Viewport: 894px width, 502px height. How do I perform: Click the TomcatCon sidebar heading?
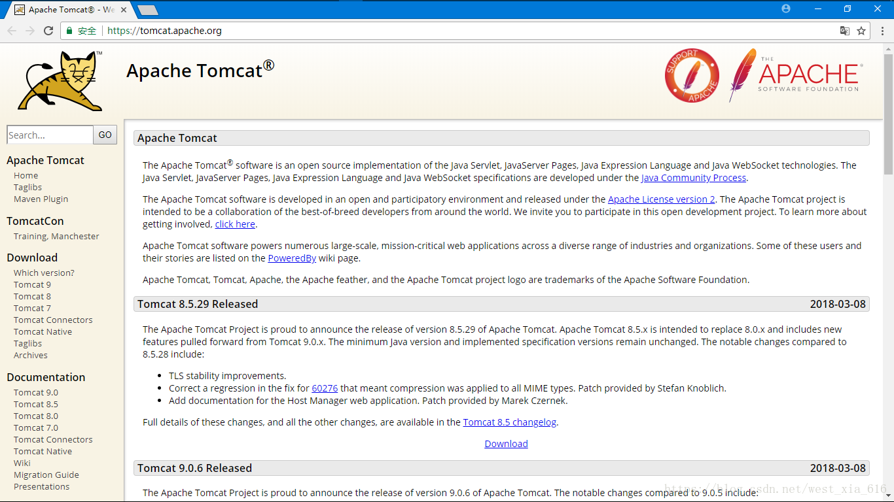coord(35,221)
